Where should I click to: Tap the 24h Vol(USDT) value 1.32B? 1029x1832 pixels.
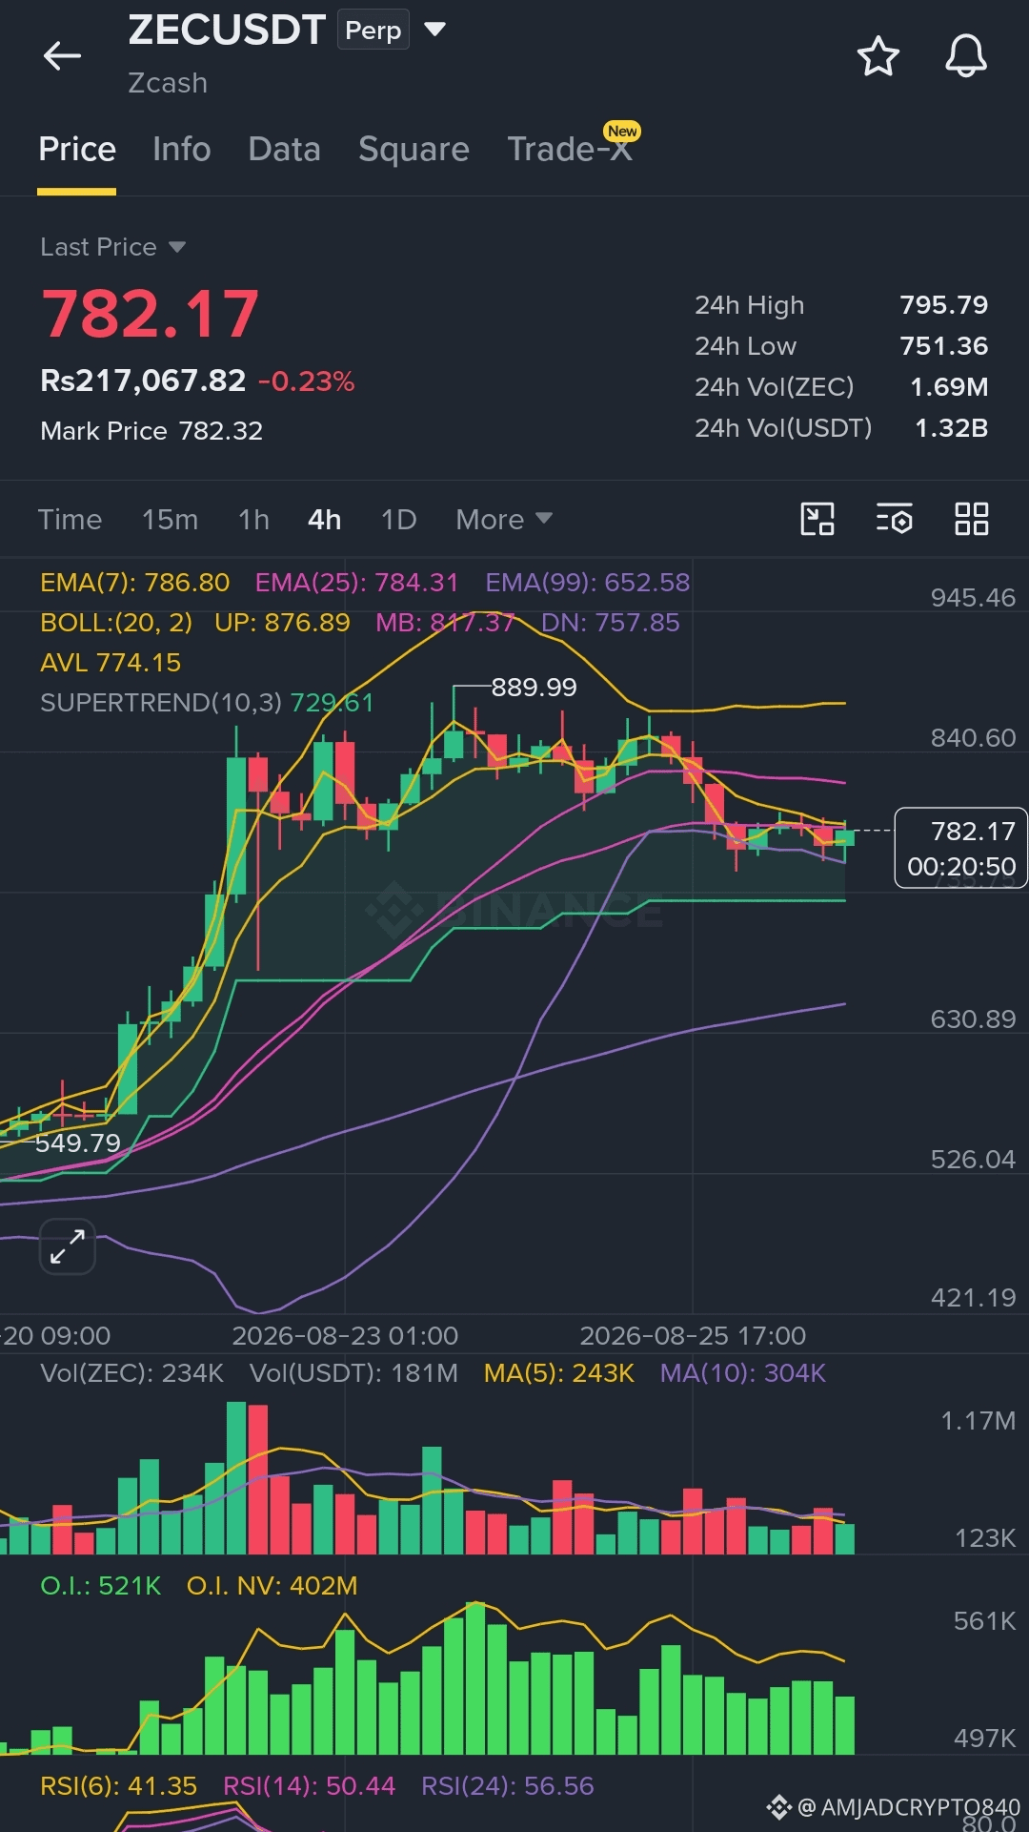click(x=951, y=428)
